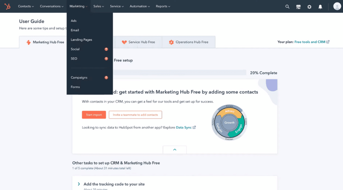
Task: Click the Growth flywheel graphic
Action: (229, 122)
